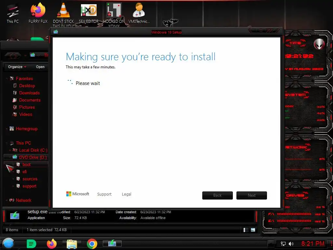Click the setup.exe name in details pane

37,212
